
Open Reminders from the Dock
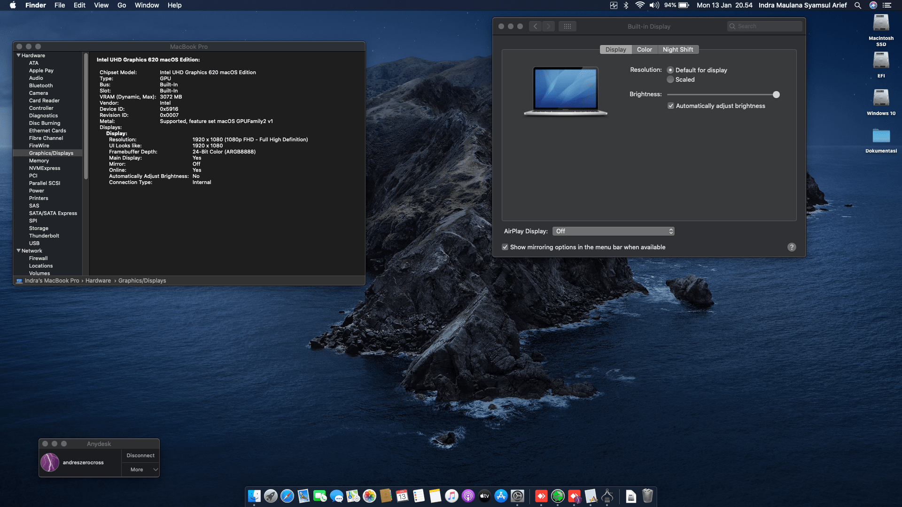(x=419, y=496)
